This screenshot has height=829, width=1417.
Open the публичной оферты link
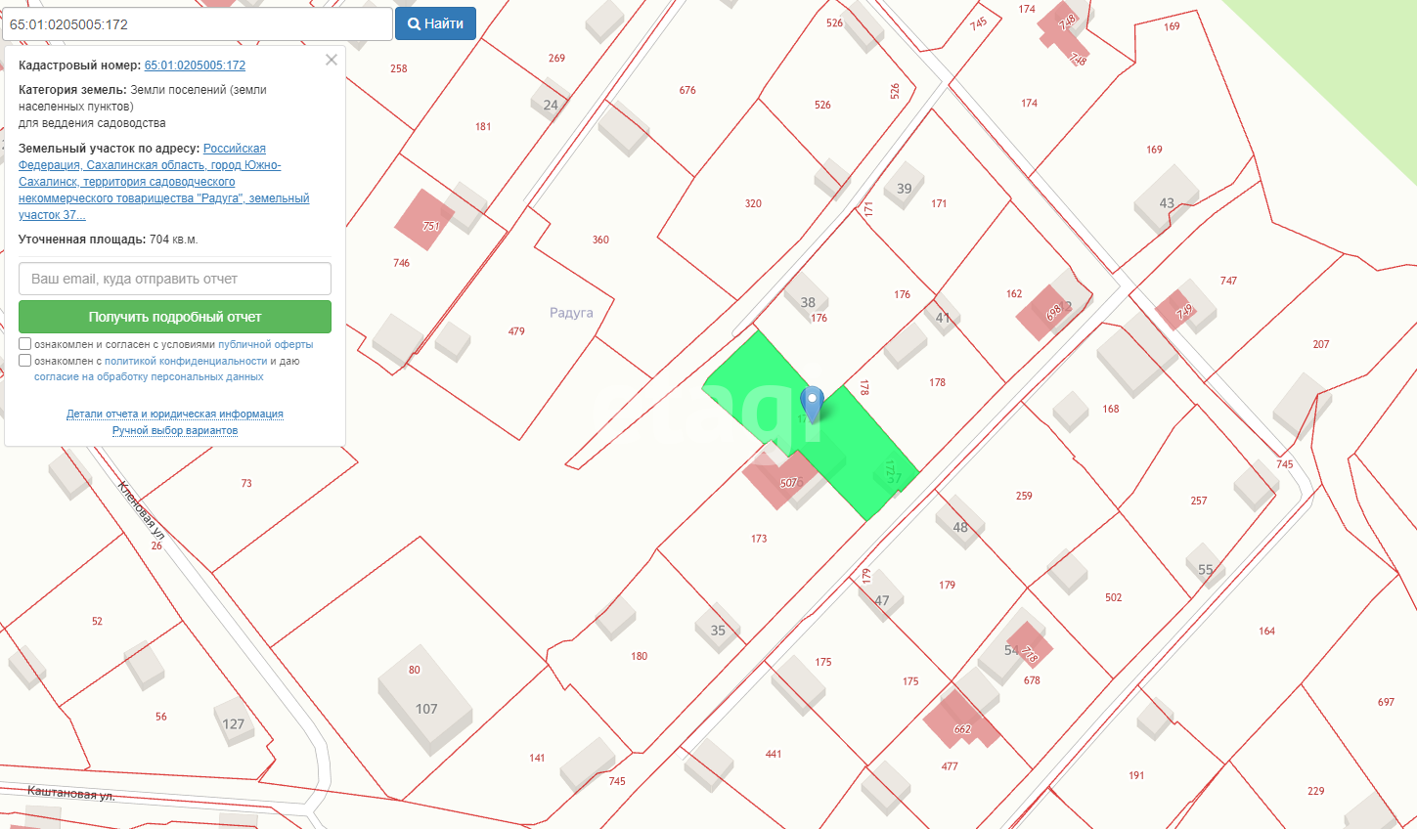coord(265,345)
